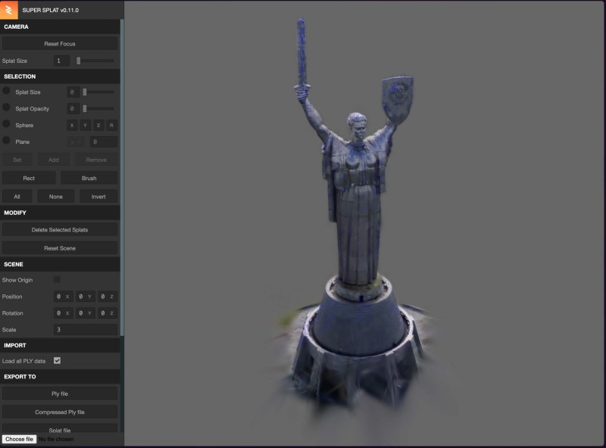Click the Rotation X field

63,313
